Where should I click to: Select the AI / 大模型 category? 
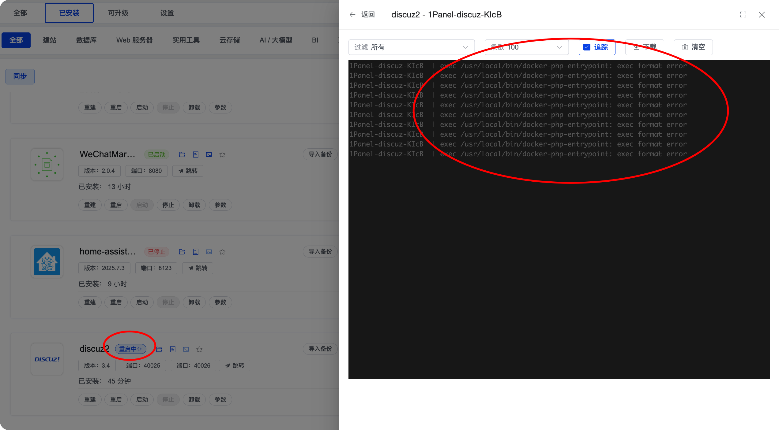coord(276,40)
